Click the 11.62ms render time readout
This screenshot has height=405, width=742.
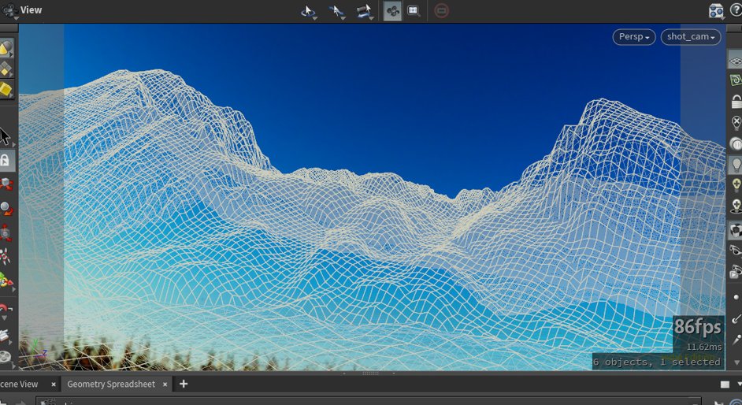pos(704,347)
